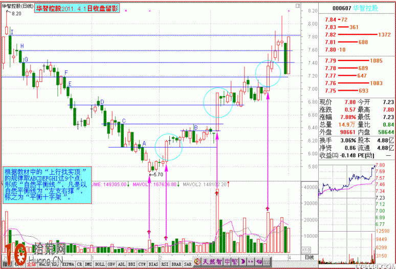Viewport: 396px width, 269px height.
Task: Click the 天然智 input method name
Action: tap(212, 261)
